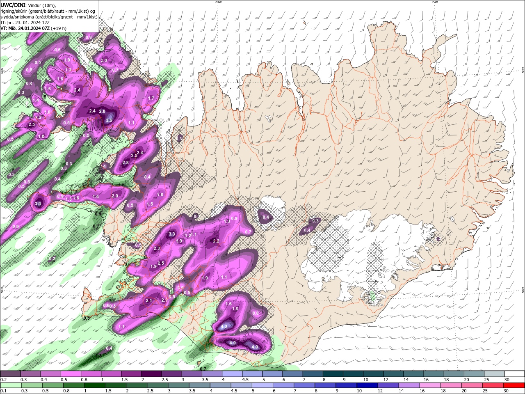Click the UWC/DINI model title text
The width and height of the screenshot is (525, 394).
[12, 5]
